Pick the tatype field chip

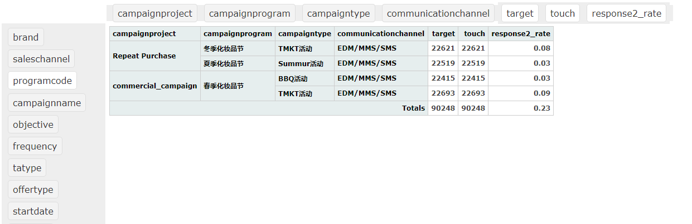[x=27, y=168]
